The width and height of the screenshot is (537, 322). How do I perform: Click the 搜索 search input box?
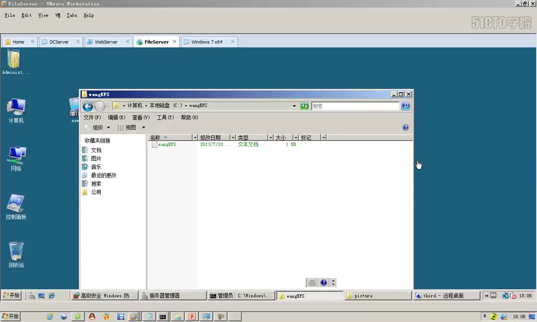(x=355, y=106)
